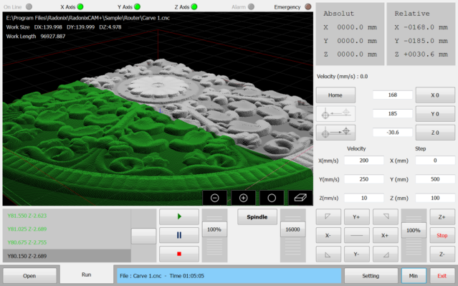Zoom in the 3D preview view
Viewport: 458px width, 286px height.
[243, 198]
